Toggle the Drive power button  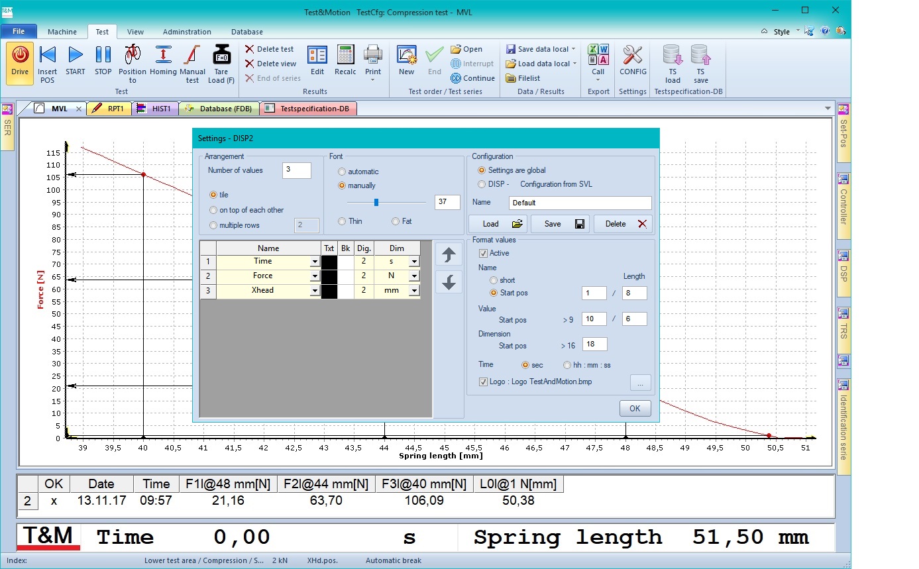pyautogui.click(x=20, y=64)
